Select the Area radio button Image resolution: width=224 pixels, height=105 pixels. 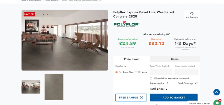(136, 72)
